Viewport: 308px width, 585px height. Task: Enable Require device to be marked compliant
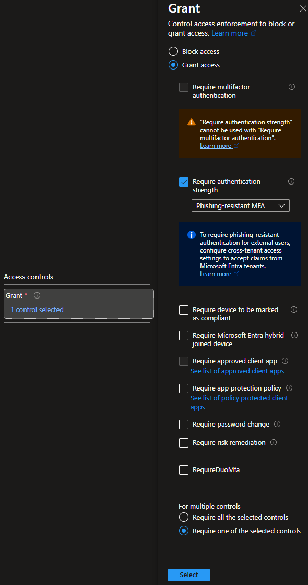[184, 310]
